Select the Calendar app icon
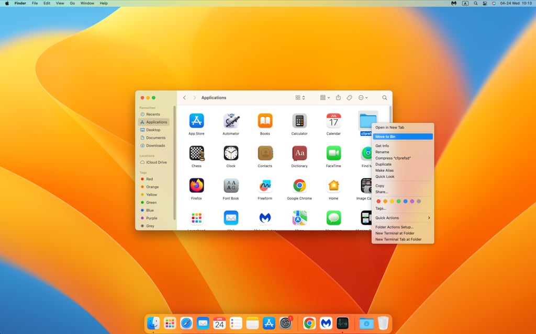The image size is (536, 334). pyautogui.click(x=333, y=121)
